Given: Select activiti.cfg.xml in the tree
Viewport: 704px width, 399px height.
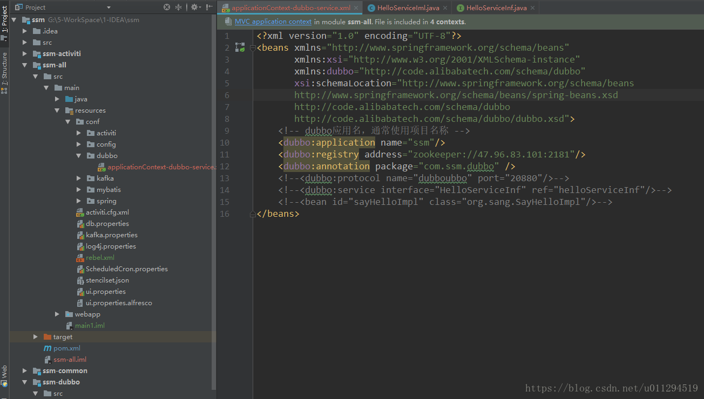Looking at the screenshot, I should [107, 212].
